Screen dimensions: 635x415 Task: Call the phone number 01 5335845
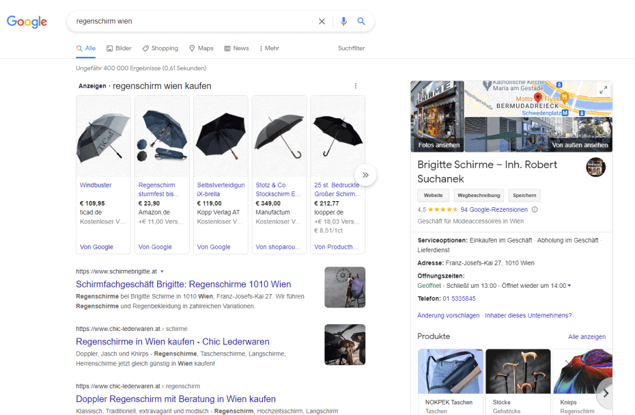pyautogui.click(x=460, y=299)
